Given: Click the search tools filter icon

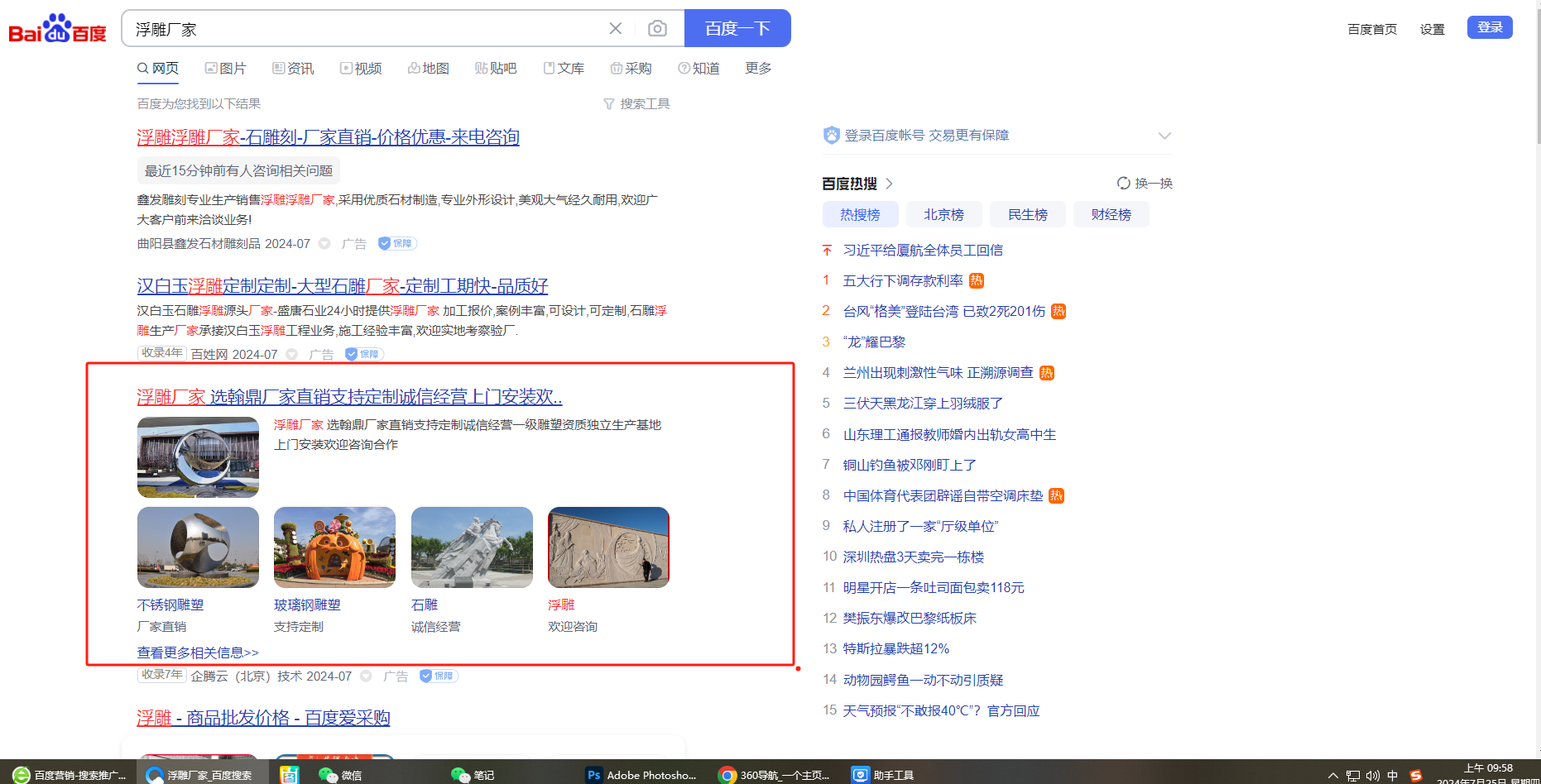Looking at the screenshot, I should [x=609, y=104].
